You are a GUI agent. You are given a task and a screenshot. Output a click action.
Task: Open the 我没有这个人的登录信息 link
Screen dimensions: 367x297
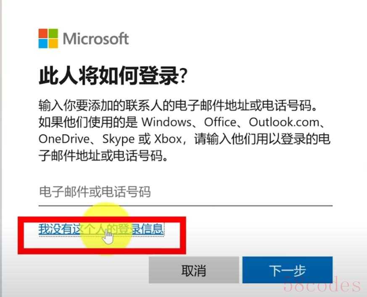coord(101,229)
